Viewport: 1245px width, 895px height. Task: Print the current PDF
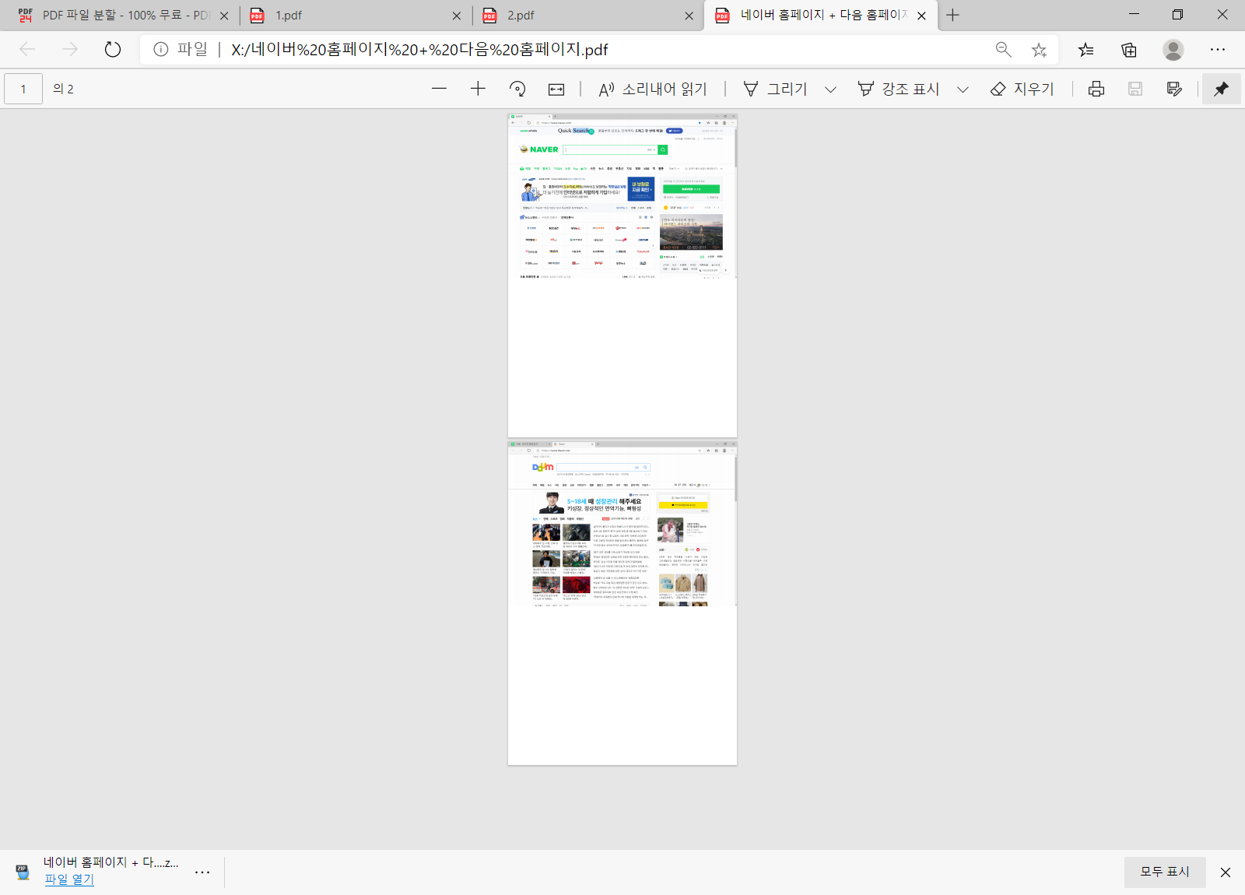click(1096, 88)
